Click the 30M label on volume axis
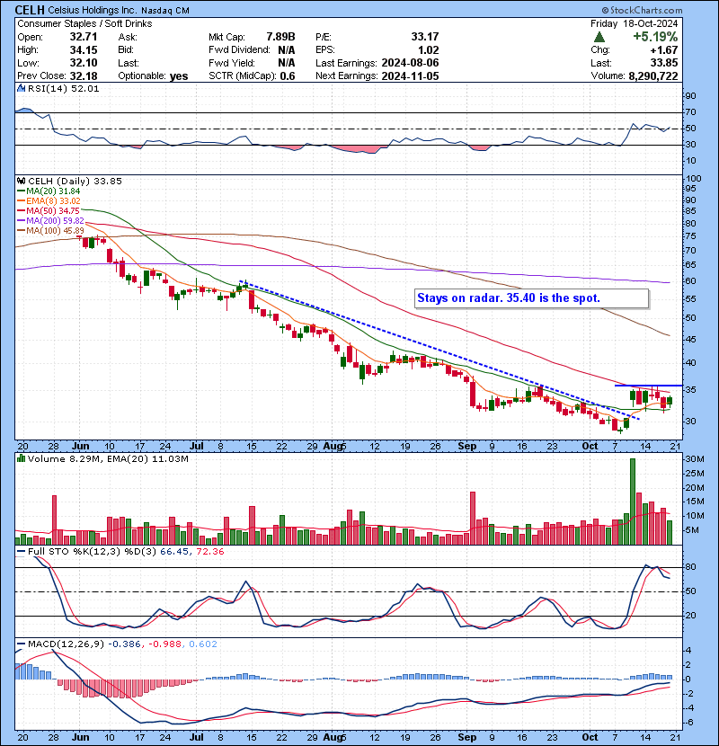Screen dimensions: 719x746 click(694, 459)
